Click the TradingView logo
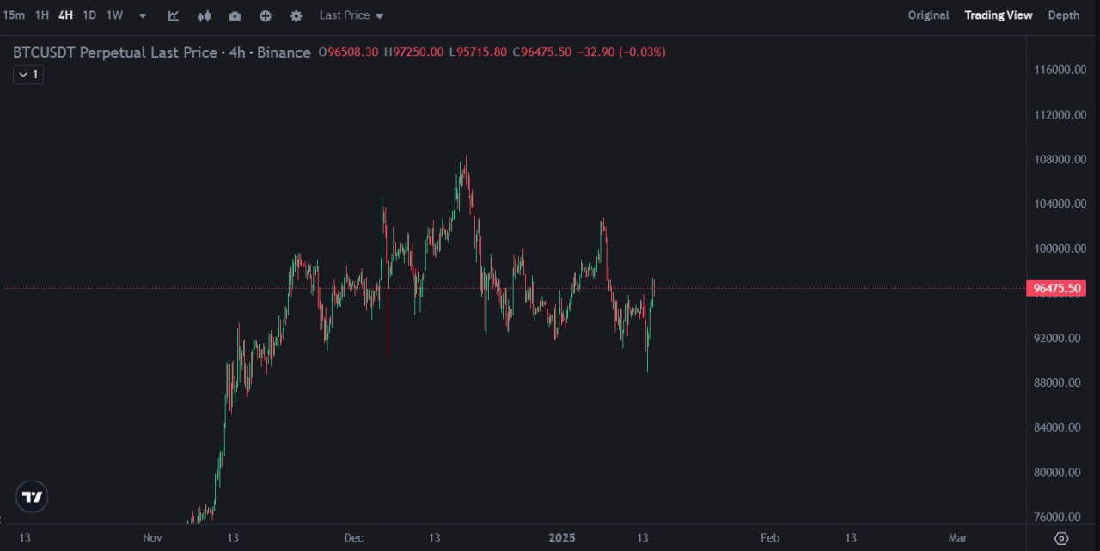 point(31,496)
